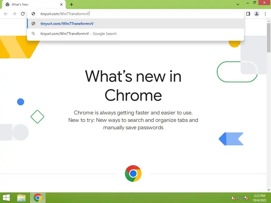
Task: Open the three-dot Chrome menu
Action: coord(265,14)
